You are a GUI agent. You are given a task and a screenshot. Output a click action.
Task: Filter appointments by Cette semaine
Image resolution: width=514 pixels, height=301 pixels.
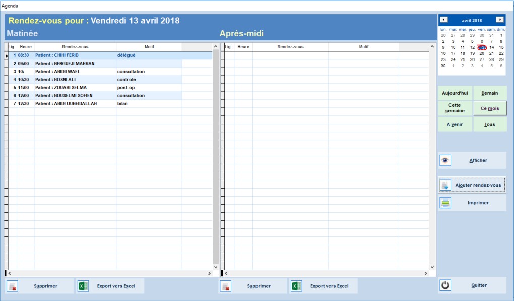[x=455, y=108]
